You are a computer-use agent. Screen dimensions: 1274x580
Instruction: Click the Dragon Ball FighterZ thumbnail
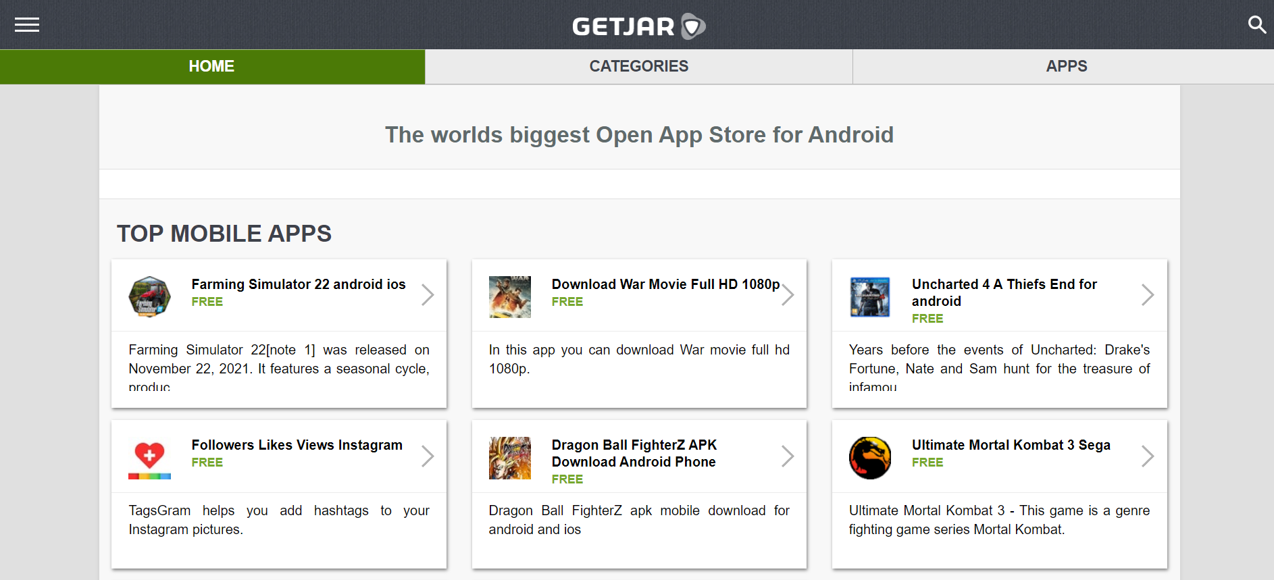pyautogui.click(x=510, y=457)
